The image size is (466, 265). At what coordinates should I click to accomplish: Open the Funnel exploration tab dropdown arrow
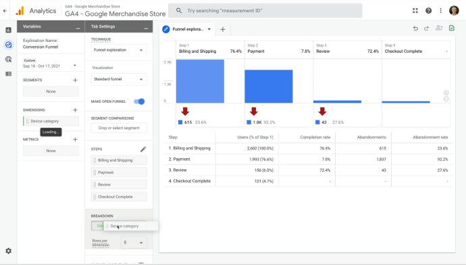[x=209, y=29]
